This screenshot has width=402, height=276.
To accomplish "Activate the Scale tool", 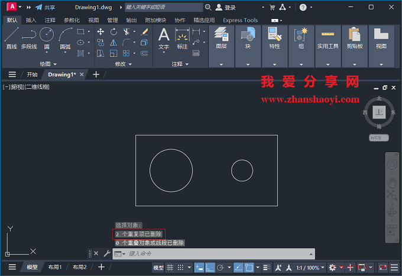I will tap(114, 53).
